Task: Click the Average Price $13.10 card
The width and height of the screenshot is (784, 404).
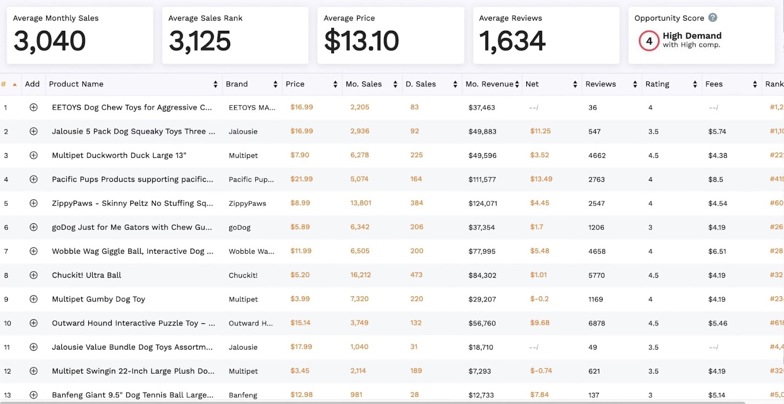Action: pos(391,35)
